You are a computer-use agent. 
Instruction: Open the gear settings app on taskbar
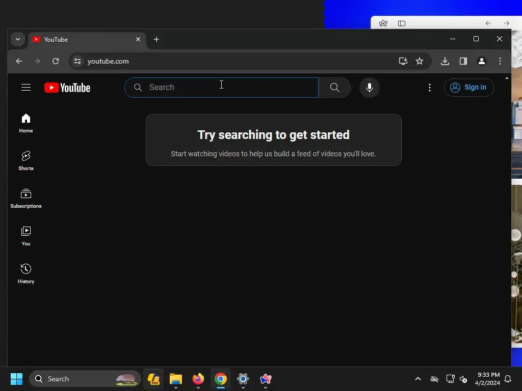point(243,379)
